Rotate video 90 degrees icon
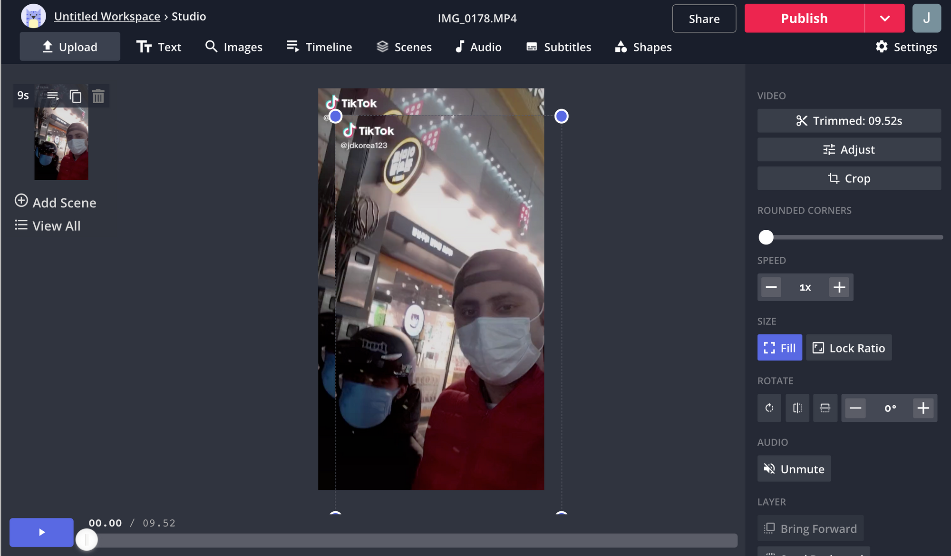Image resolution: width=951 pixels, height=556 pixels. coord(769,408)
